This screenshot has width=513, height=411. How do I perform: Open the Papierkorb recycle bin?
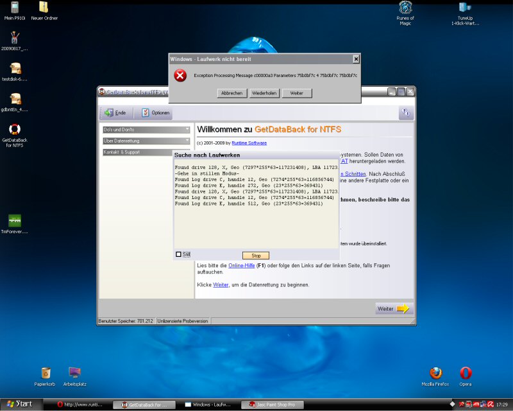pos(45,376)
